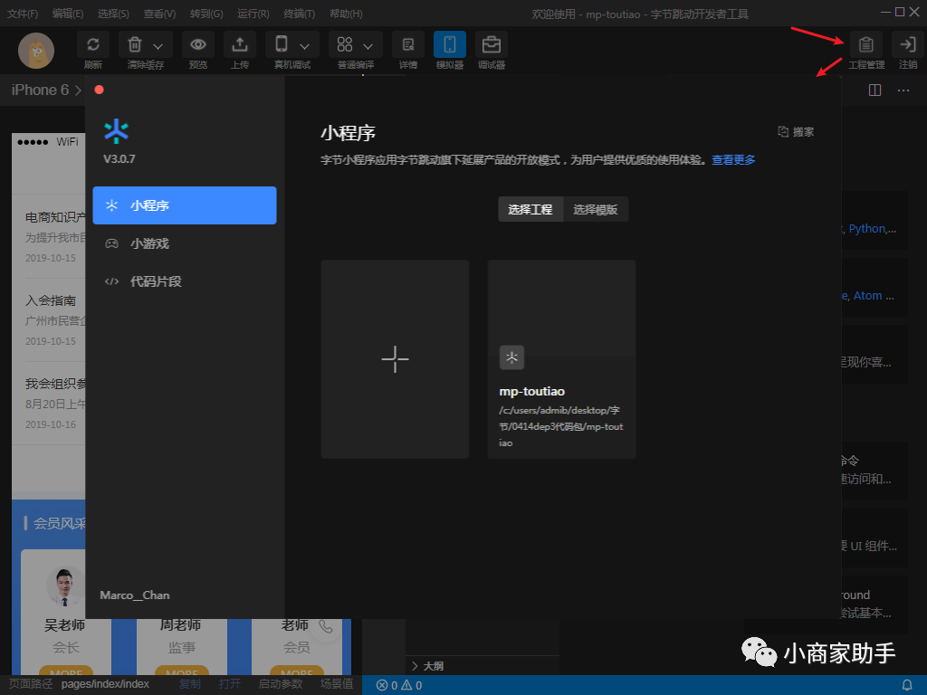Image resolution: width=927 pixels, height=695 pixels.
Task: Click the 搬家 migrate button
Action: (796, 132)
